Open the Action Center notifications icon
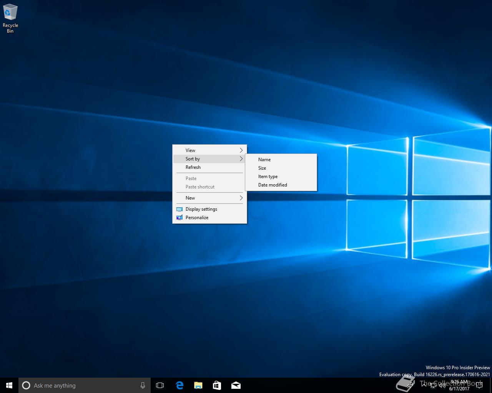The image size is (492, 393). (x=479, y=385)
